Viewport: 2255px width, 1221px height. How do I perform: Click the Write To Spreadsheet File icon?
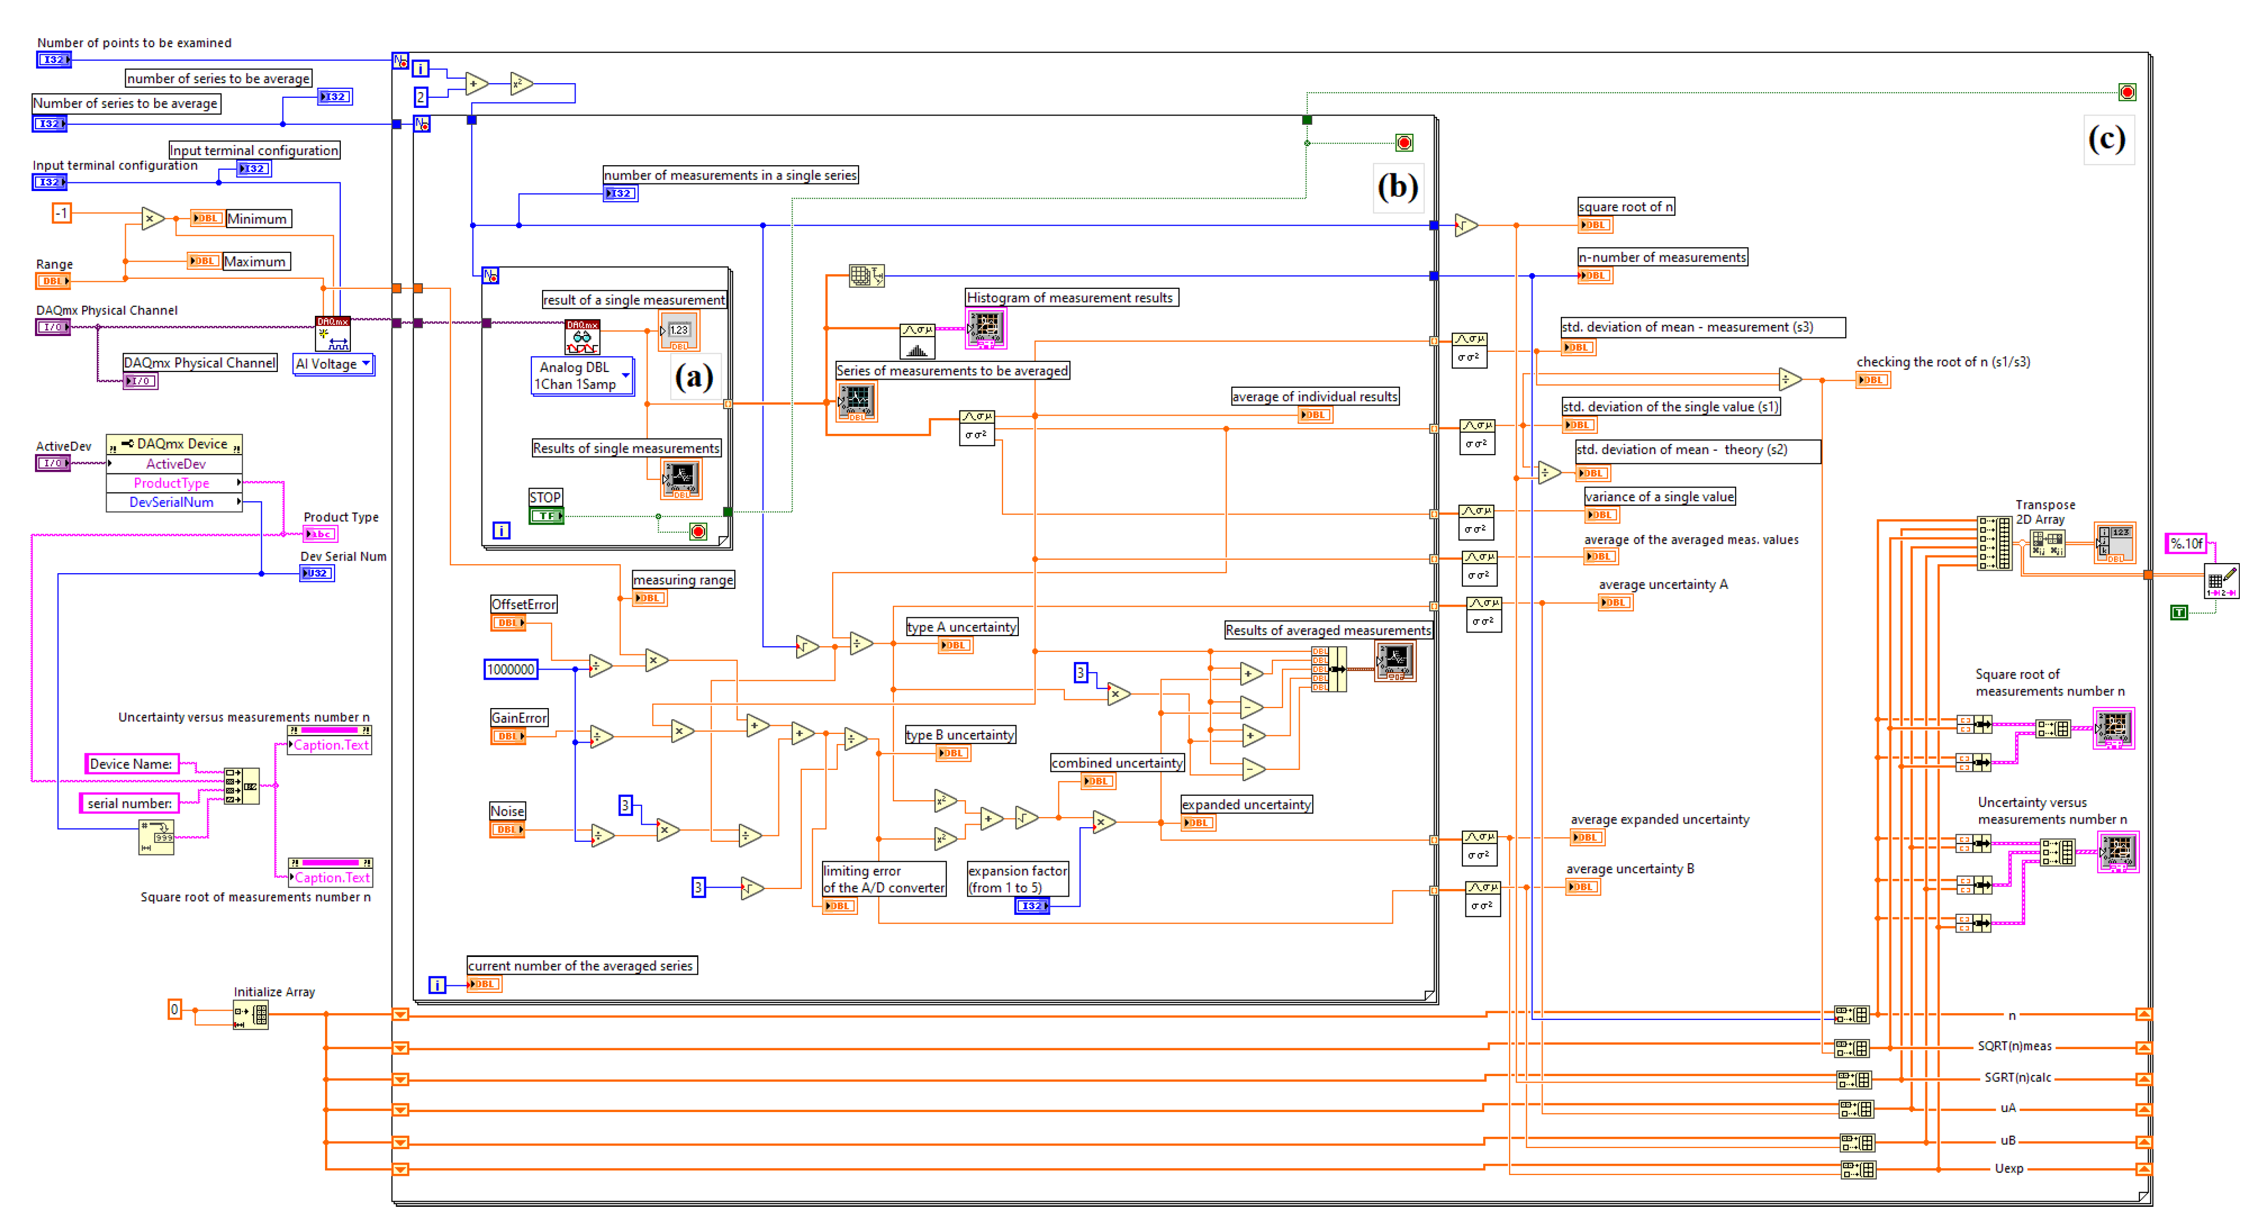2221,581
